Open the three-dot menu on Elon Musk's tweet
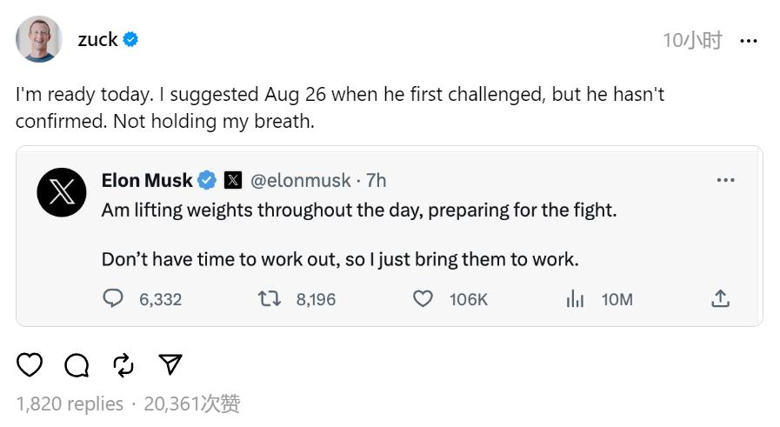 tap(726, 180)
